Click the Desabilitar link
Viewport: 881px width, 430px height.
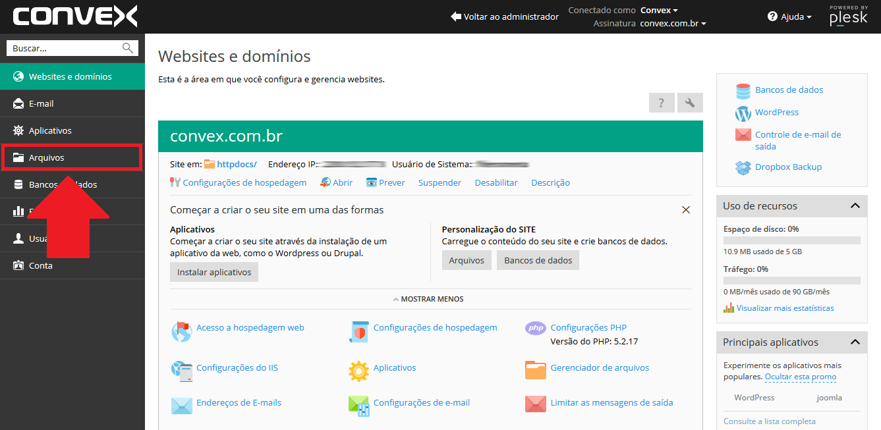(x=496, y=182)
